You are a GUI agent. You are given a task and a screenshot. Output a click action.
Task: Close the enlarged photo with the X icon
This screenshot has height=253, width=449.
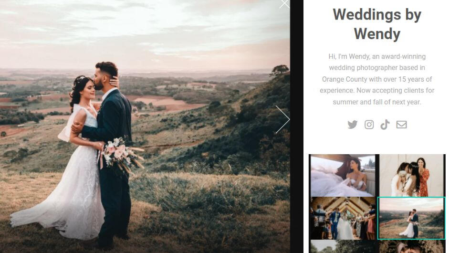click(x=285, y=4)
